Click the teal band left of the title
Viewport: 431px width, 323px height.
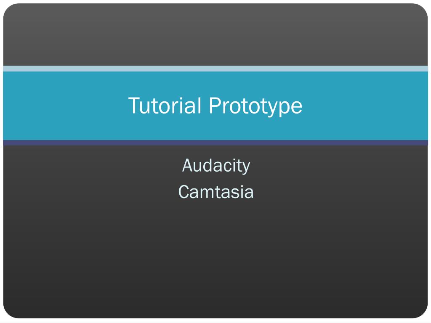coord(63,106)
